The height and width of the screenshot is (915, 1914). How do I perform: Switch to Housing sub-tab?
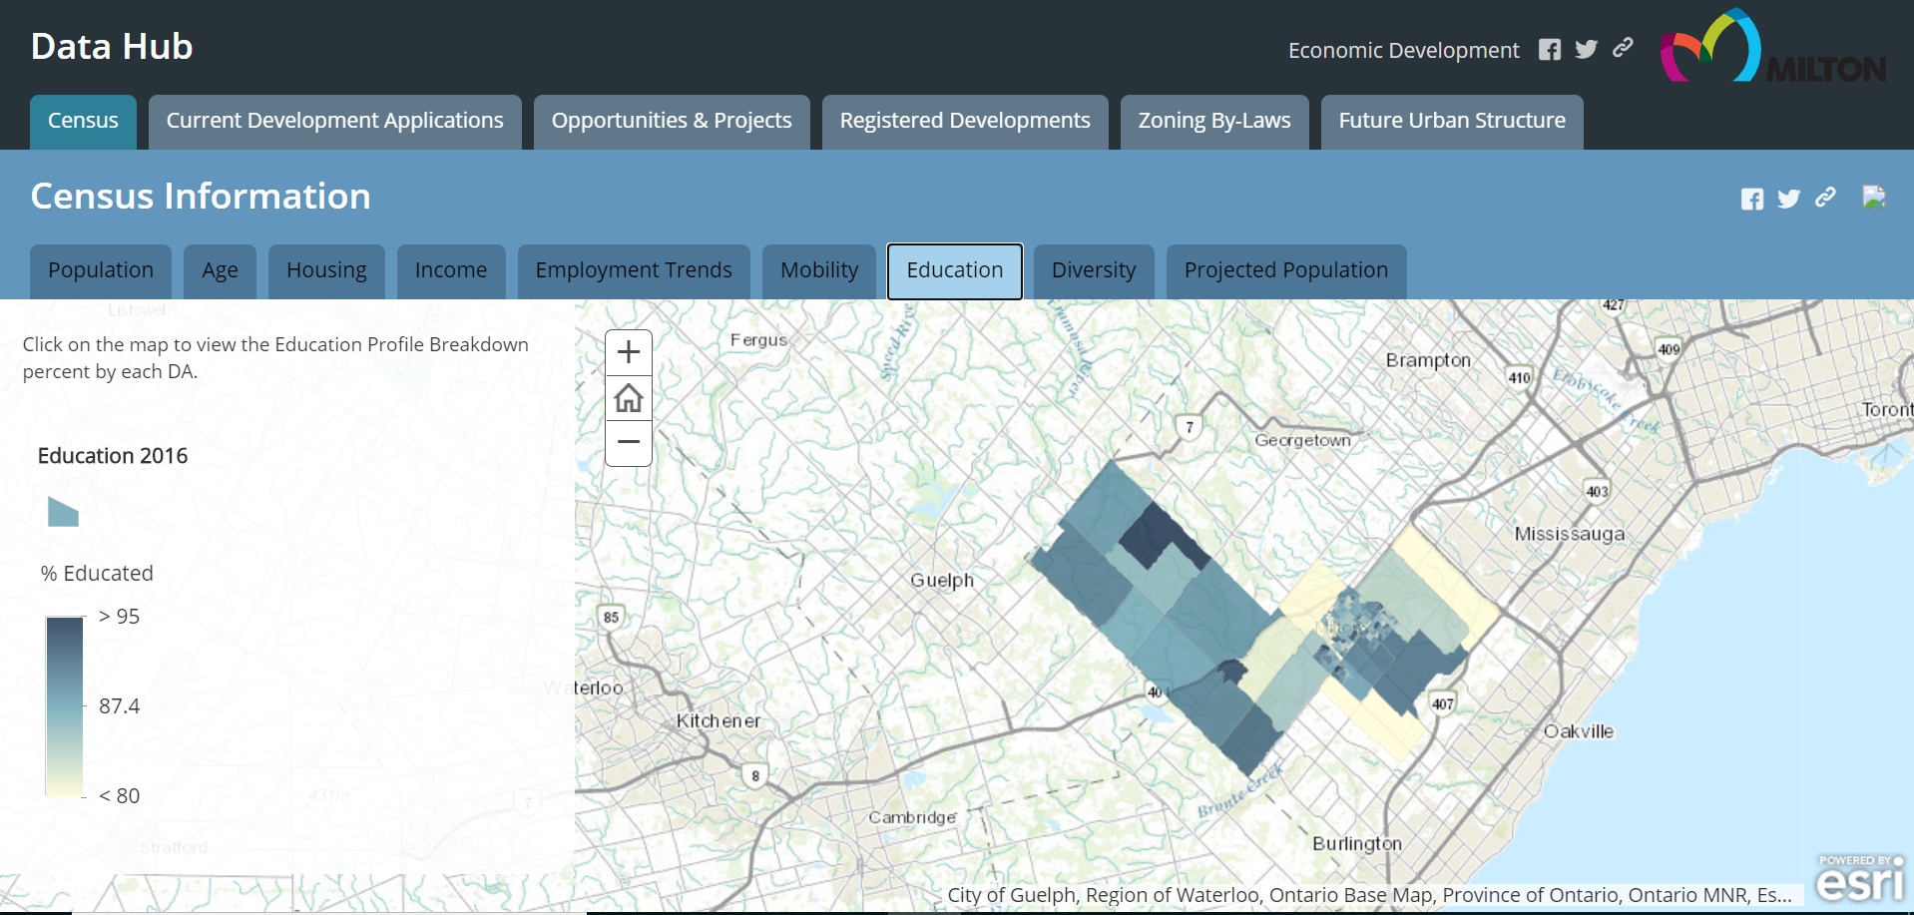326,271
